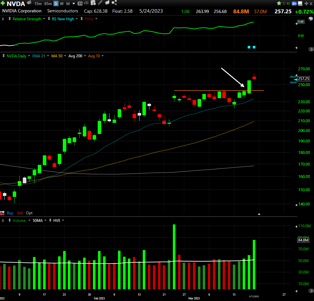Click the reorder arrows beside Relative Strength
The height and width of the screenshot is (301, 314).
10,19
